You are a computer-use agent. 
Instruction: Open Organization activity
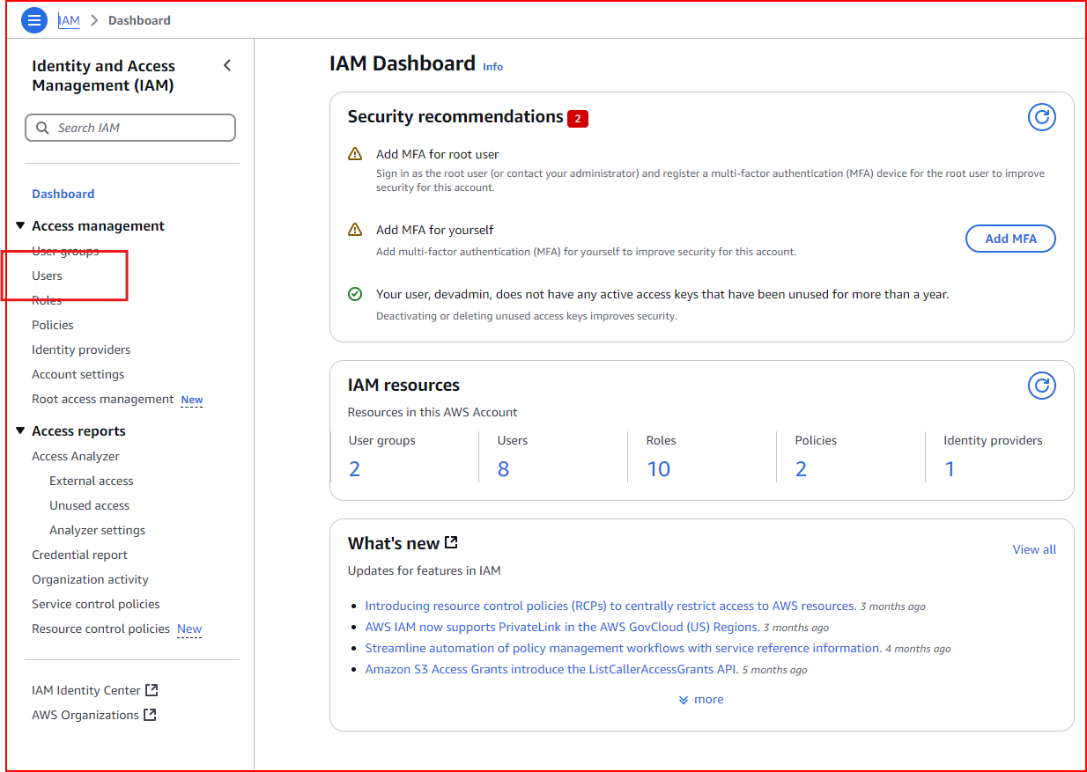pyautogui.click(x=91, y=579)
